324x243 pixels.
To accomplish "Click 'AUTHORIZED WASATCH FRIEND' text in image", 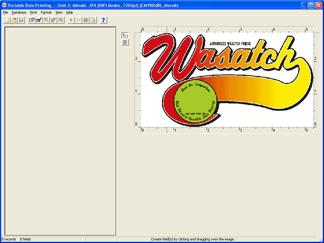I will coord(230,44).
